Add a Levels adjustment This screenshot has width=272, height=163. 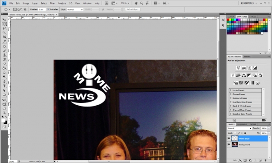pos(244,68)
